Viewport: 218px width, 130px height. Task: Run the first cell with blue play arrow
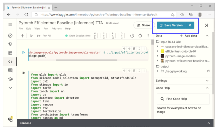[x=24, y=52]
